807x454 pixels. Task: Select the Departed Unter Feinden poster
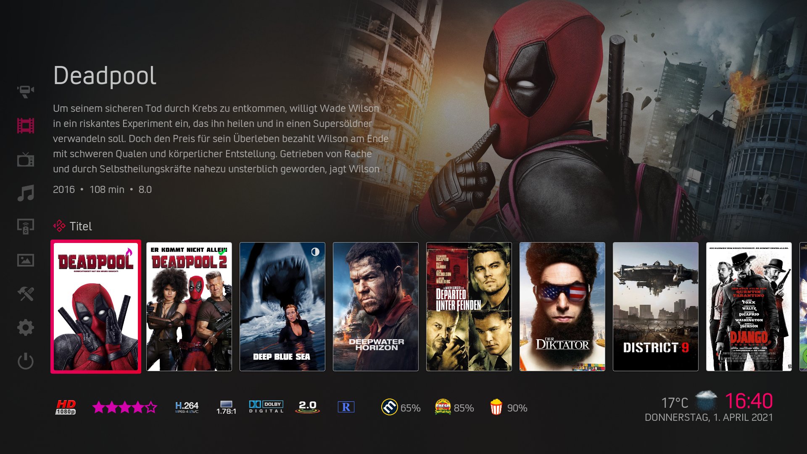pyautogui.click(x=469, y=307)
